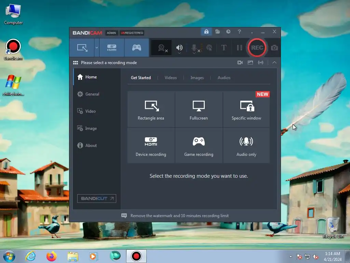Image resolution: width=350 pixels, height=263 pixels.
Task: Launch Firefox from the taskbar
Action: coord(52,256)
